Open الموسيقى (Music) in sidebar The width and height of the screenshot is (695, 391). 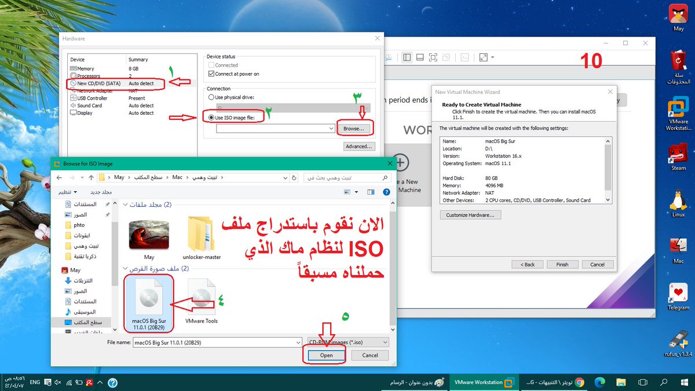tap(80, 312)
